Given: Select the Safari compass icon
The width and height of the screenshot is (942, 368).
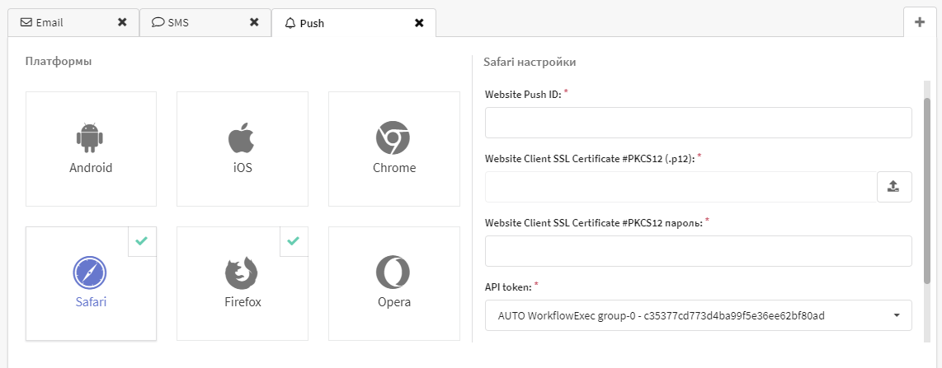Looking at the screenshot, I should (90, 273).
